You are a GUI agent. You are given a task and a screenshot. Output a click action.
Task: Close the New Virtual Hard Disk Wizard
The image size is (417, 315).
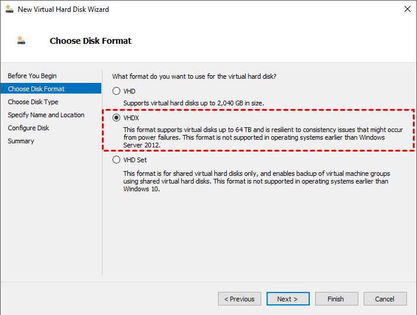pyautogui.click(x=407, y=9)
